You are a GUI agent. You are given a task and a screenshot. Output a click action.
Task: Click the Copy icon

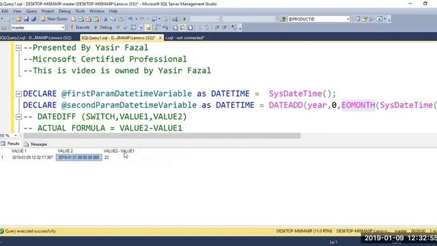(113, 19)
